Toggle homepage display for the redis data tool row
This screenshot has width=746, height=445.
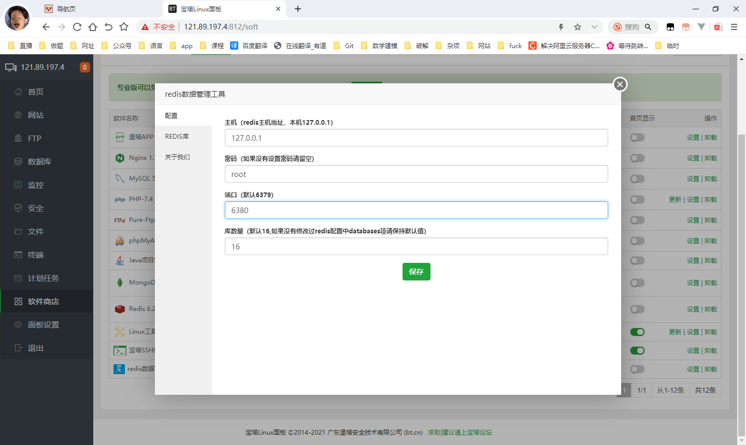click(637, 369)
